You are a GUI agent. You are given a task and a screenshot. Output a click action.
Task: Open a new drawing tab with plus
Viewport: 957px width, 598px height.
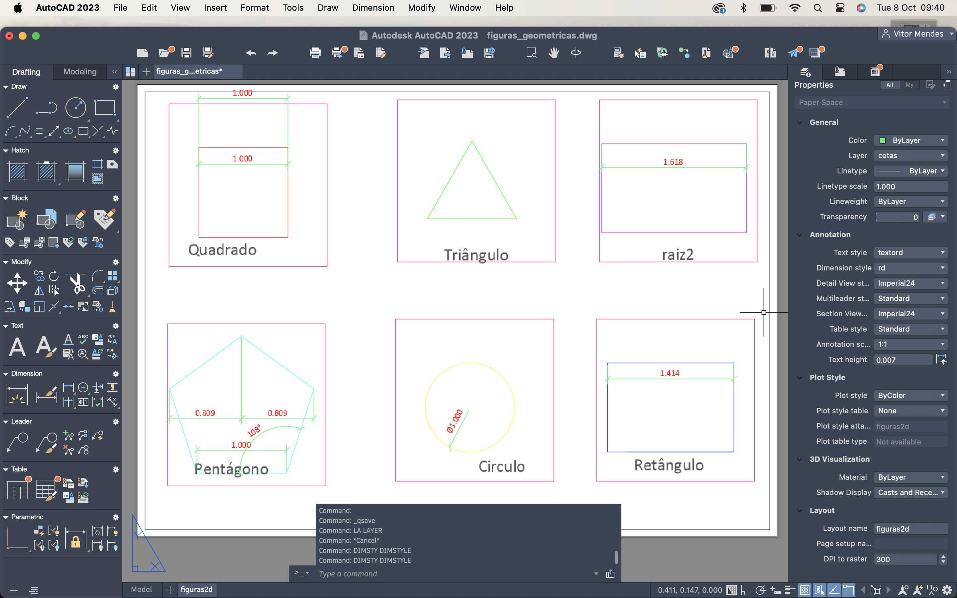coord(146,71)
